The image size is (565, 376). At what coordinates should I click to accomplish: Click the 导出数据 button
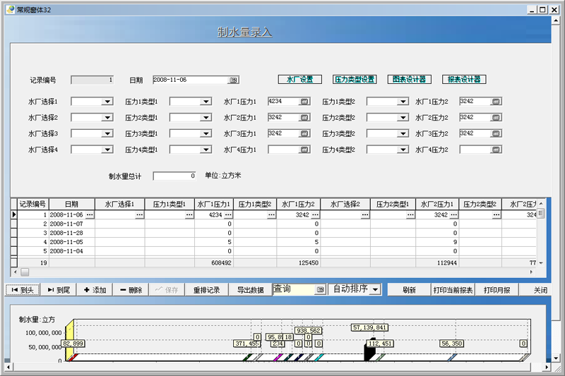(x=251, y=290)
